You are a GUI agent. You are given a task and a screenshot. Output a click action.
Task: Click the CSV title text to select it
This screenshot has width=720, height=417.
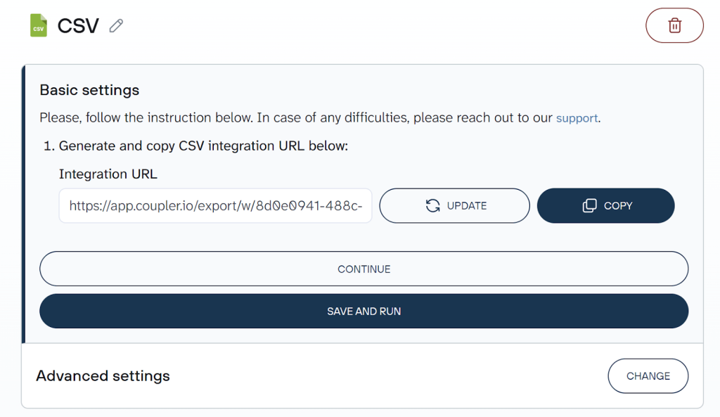click(78, 25)
